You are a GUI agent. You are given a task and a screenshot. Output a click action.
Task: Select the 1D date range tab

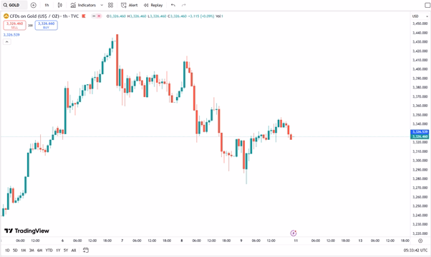[x=7, y=250]
